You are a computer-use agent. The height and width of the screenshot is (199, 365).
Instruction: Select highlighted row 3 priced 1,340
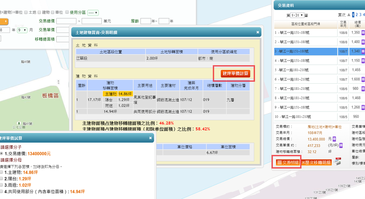tap(319, 51)
